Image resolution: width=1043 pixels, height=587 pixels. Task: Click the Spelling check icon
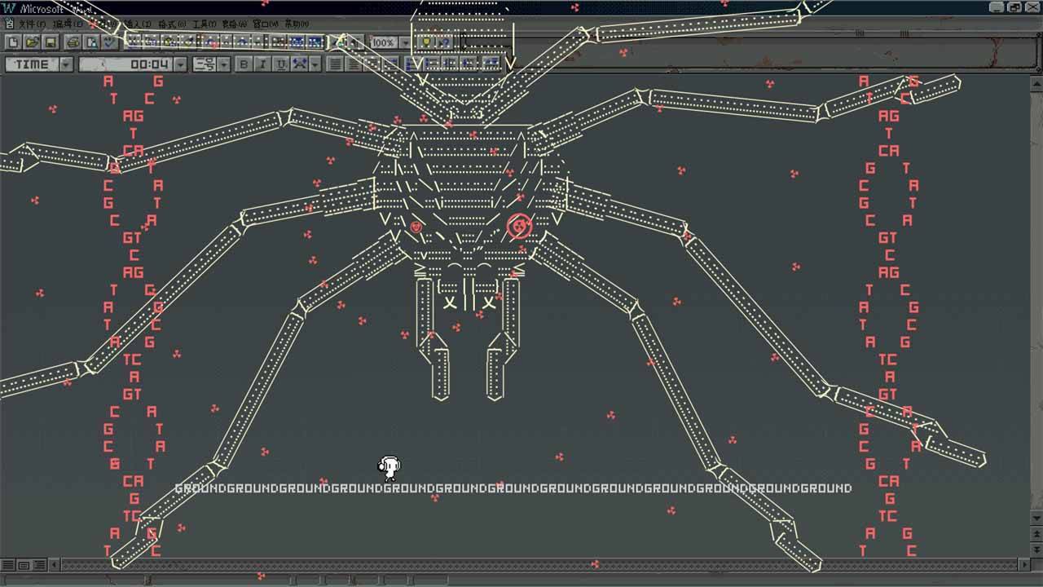coord(109,42)
